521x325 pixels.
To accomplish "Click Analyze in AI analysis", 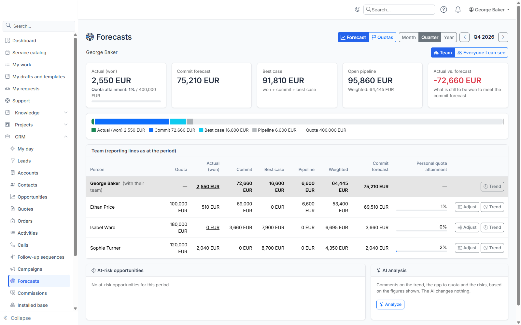I will 390,305.
